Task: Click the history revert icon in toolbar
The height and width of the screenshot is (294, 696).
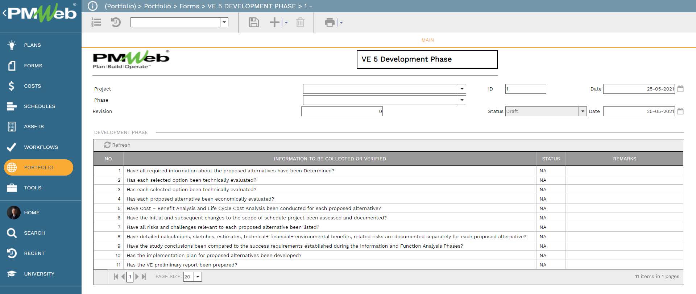Action: (116, 22)
